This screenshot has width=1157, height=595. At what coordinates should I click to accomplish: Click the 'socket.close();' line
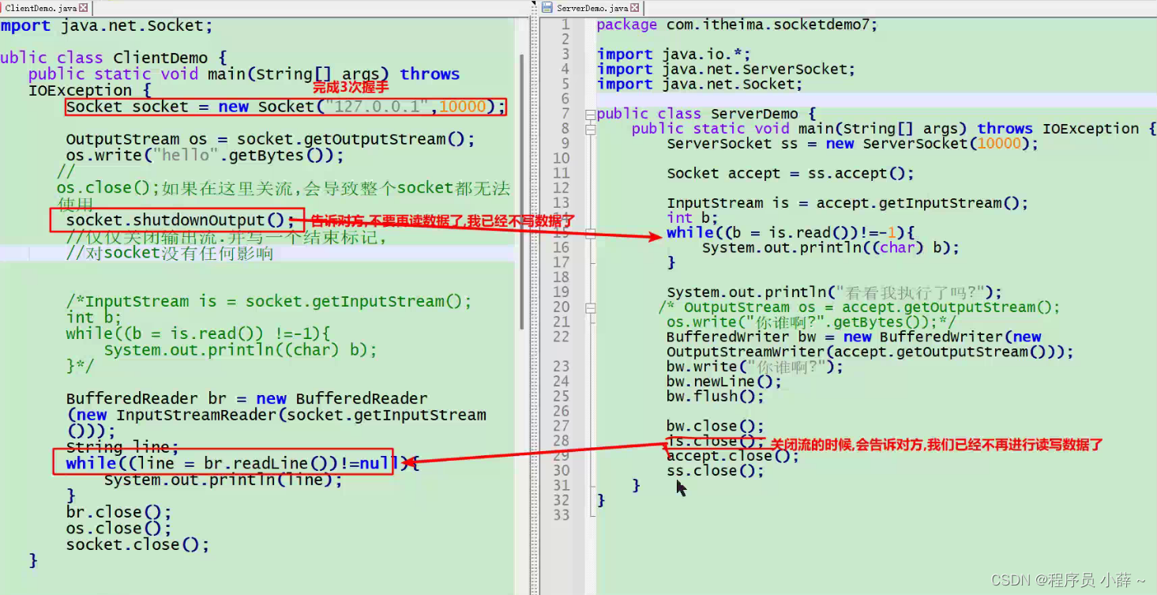pos(137,544)
